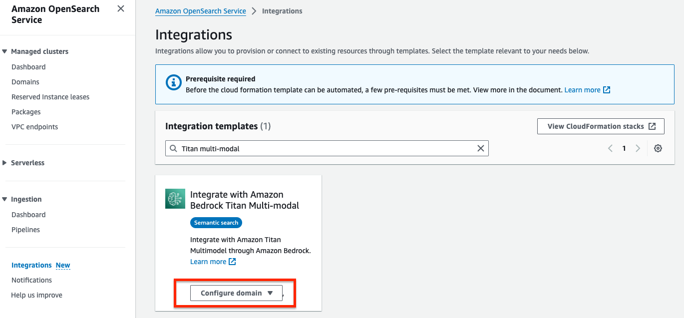Open Notifications in the sidebar
Image resolution: width=684 pixels, height=318 pixels.
[31, 280]
